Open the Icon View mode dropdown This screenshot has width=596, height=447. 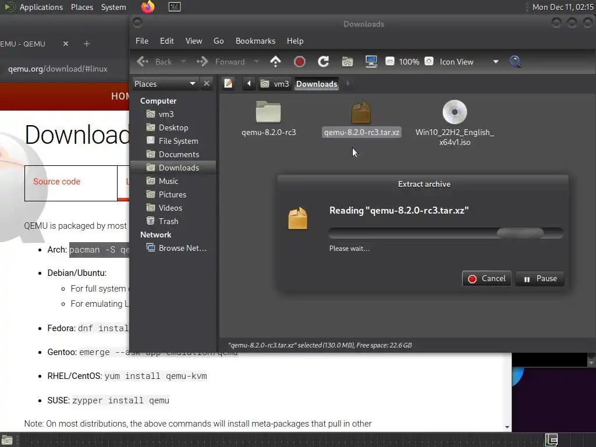469,62
